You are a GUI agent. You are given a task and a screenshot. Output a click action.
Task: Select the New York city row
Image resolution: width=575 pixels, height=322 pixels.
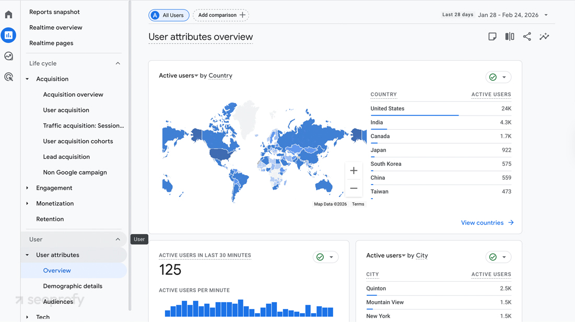[x=439, y=316]
